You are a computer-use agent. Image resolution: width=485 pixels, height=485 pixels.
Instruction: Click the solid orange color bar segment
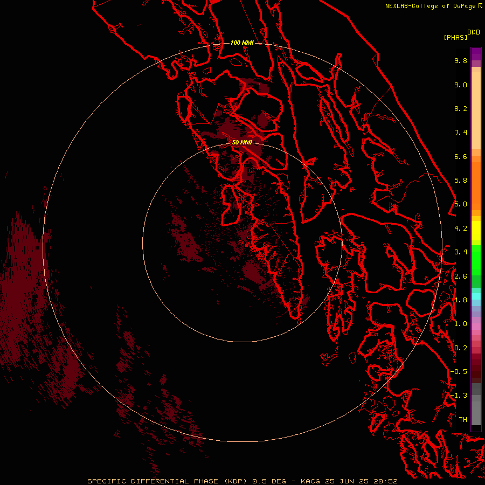476,186
